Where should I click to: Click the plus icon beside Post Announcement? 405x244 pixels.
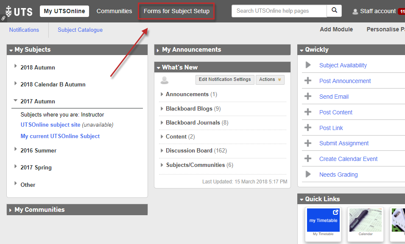tap(308, 81)
